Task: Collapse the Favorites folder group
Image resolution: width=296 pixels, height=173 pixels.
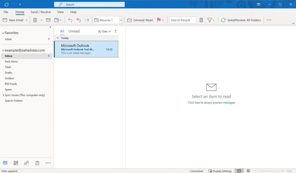Action: (x=3, y=33)
